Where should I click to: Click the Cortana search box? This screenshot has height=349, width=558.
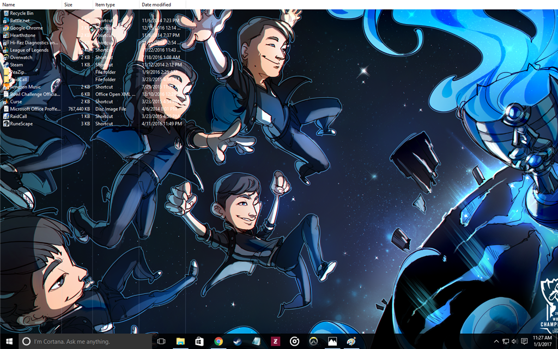[x=85, y=341]
